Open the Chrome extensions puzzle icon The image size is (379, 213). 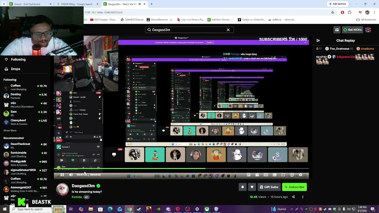[350, 12]
